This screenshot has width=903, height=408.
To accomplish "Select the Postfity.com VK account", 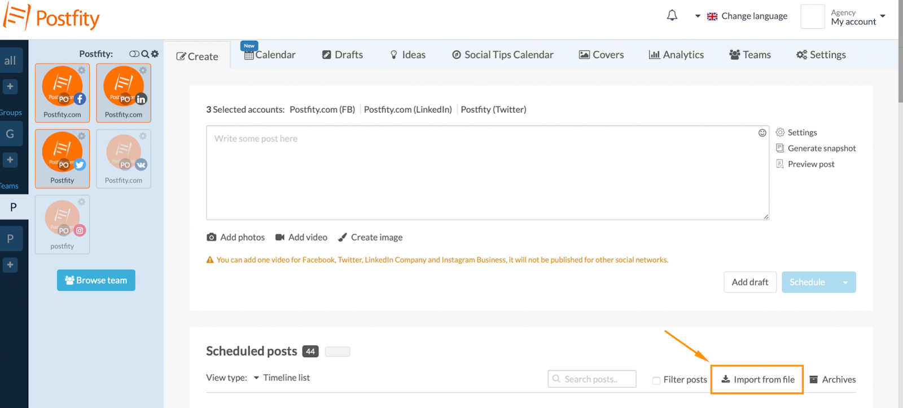I will pos(124,159).
